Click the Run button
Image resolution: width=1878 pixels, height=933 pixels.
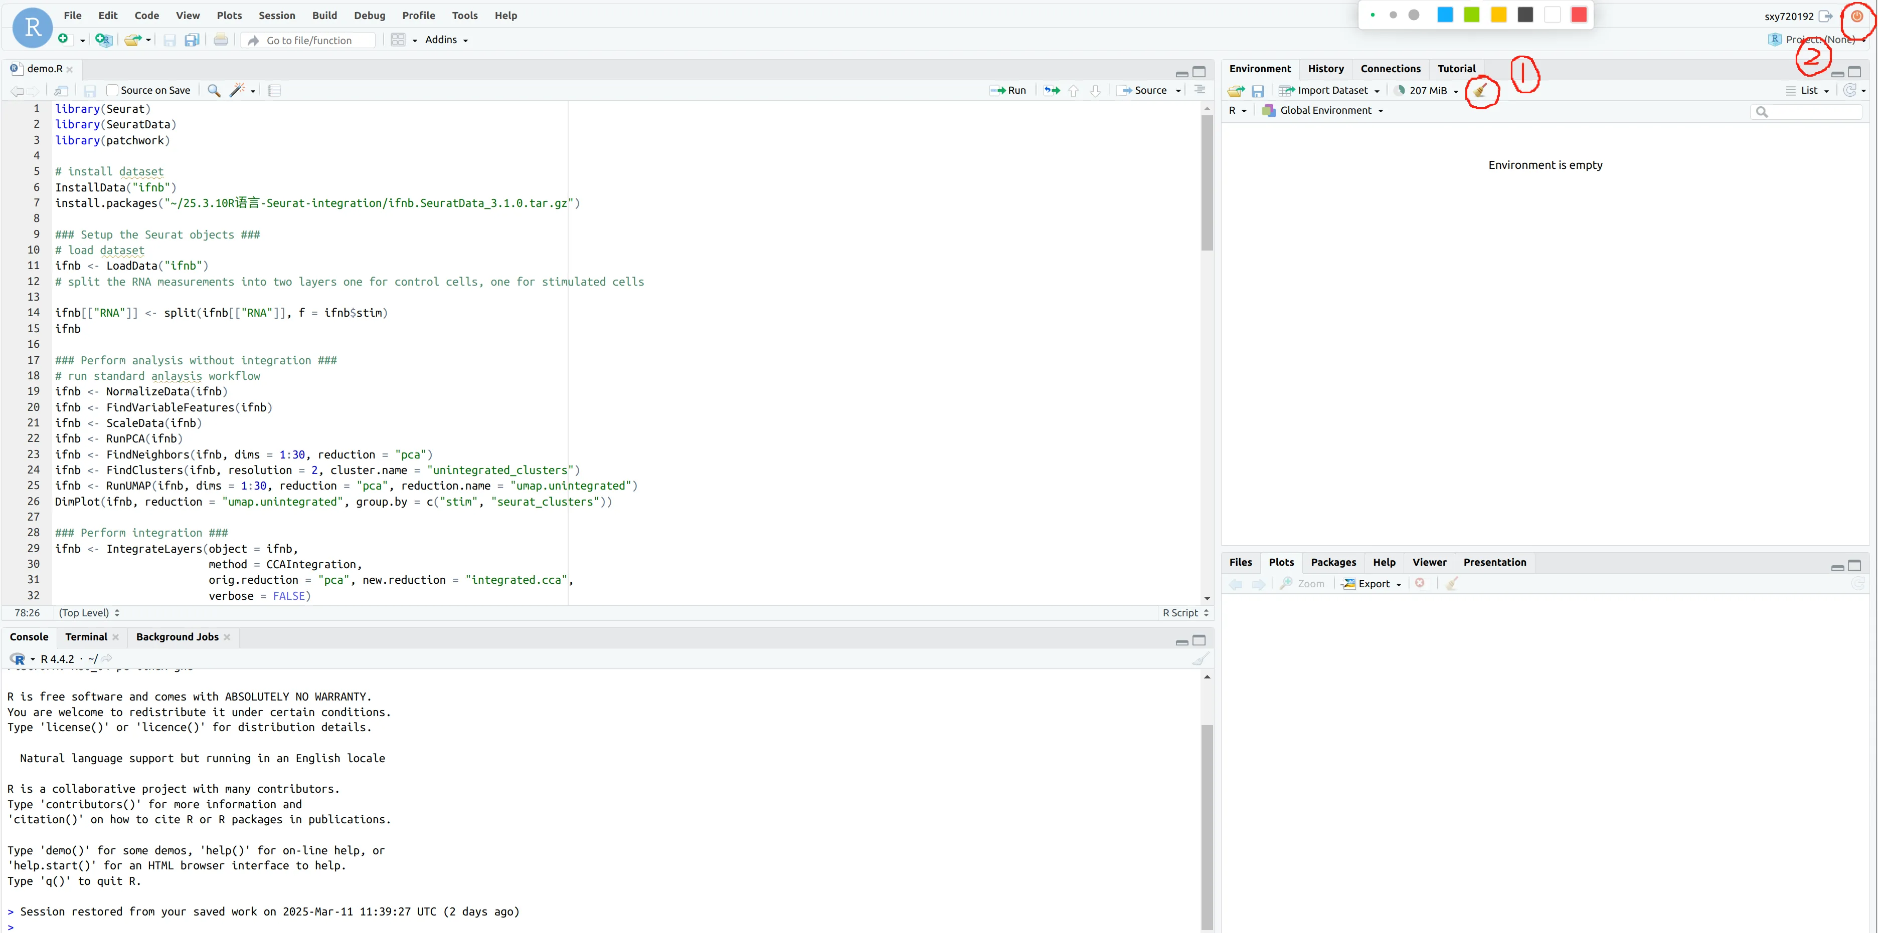tap(1008, 90)
